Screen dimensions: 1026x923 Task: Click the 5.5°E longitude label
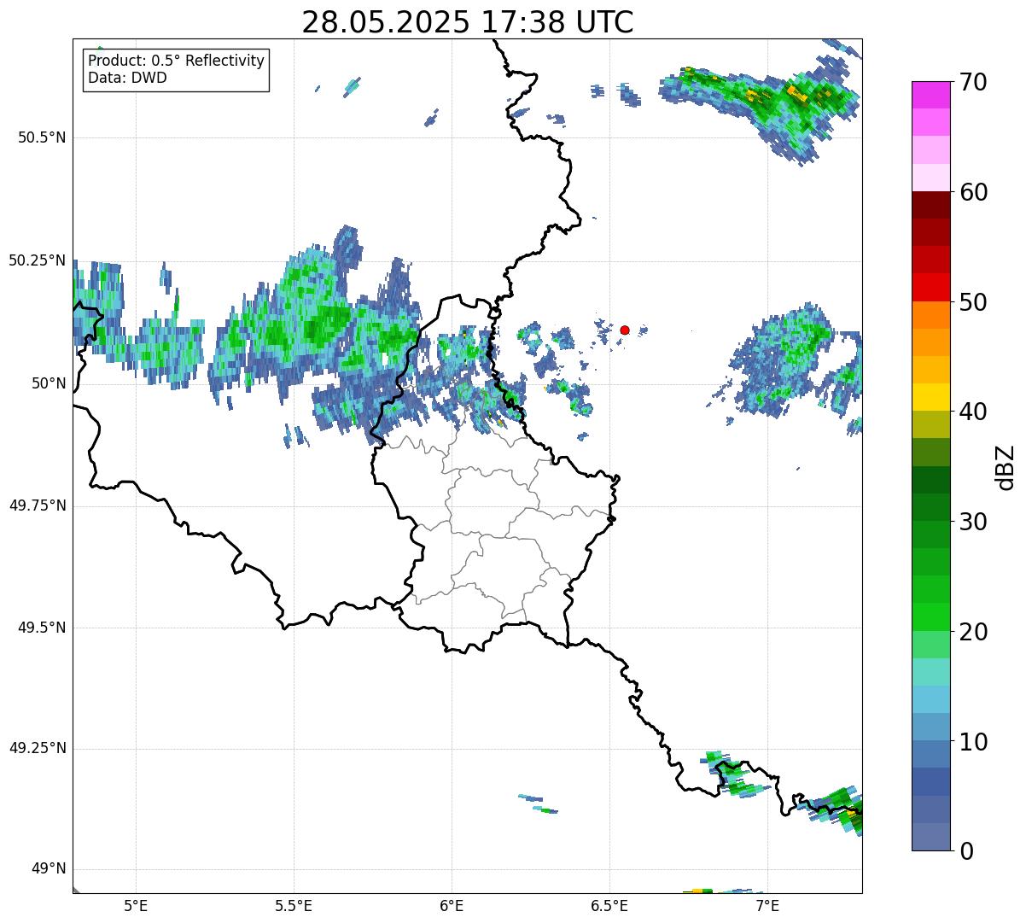(294, 906)
